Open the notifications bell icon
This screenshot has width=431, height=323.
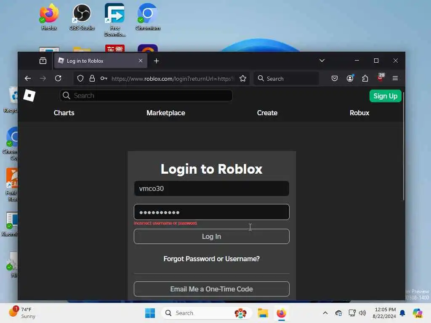pyautogui.click(x=402, y=313)
